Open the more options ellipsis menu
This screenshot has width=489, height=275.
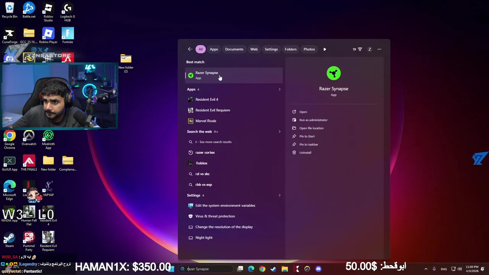[379, 49]
